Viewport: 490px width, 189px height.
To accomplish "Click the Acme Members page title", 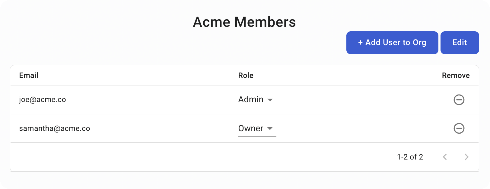I will [x=244, y=22].
